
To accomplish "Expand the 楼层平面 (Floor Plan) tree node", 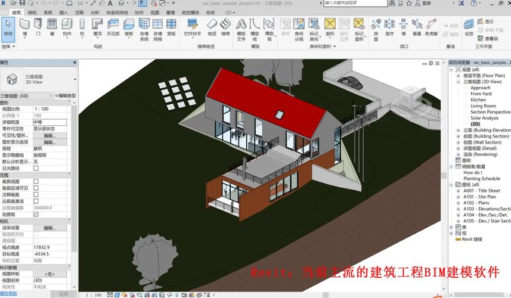I will click(458, 76).
